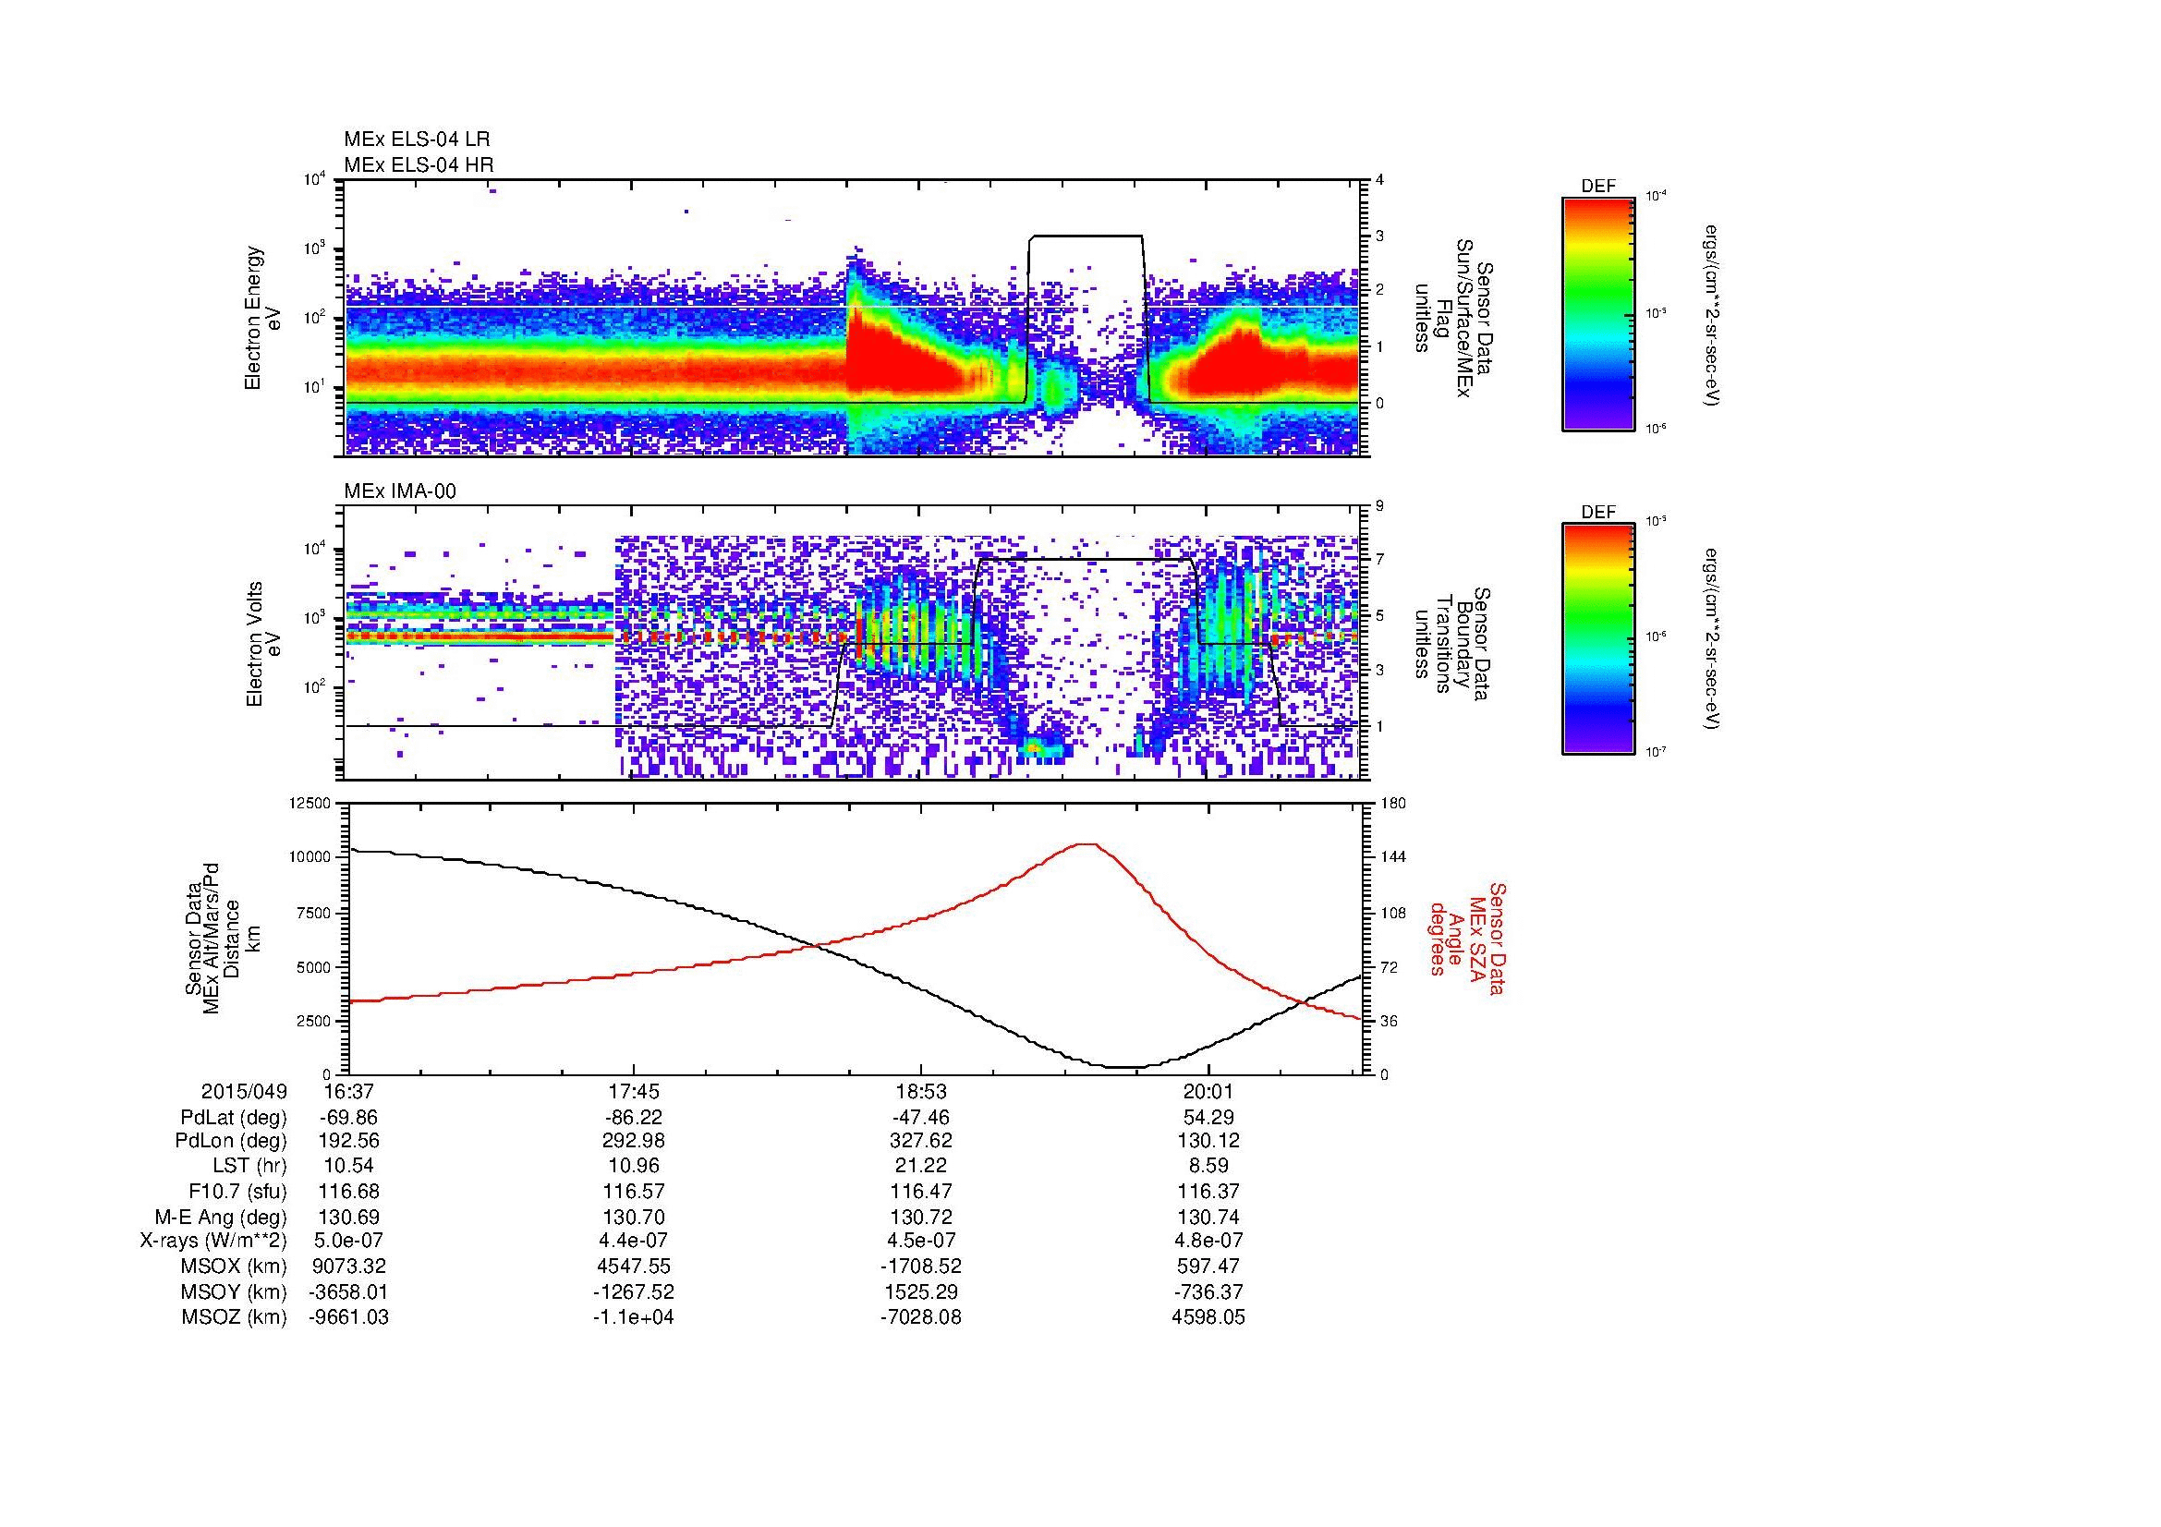Viewport: 2161px width, 1527px height.
Task: Click the MSOZ value '-9661.03'
Action: pos(349,1317)
